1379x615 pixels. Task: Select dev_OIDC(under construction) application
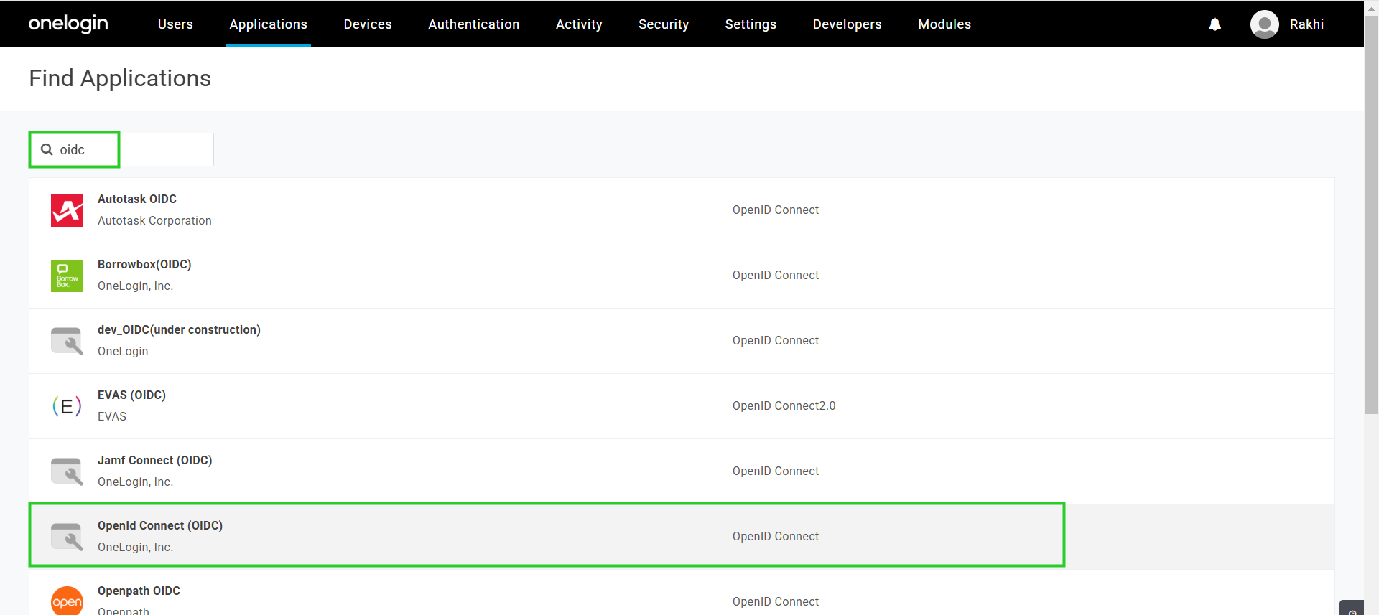[x=682, y=341]
